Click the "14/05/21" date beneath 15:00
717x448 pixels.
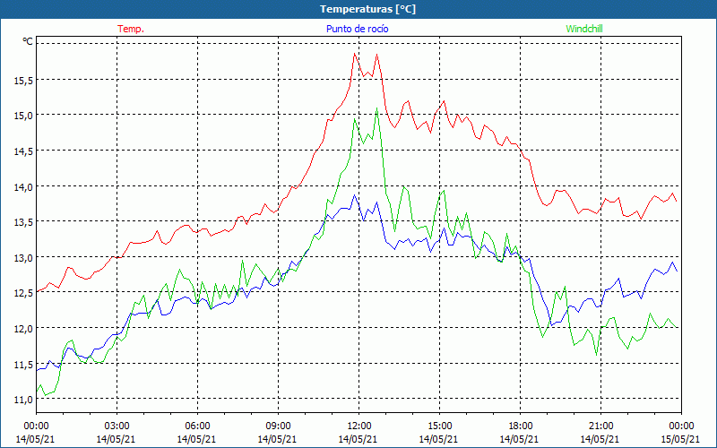click(439, 439)
